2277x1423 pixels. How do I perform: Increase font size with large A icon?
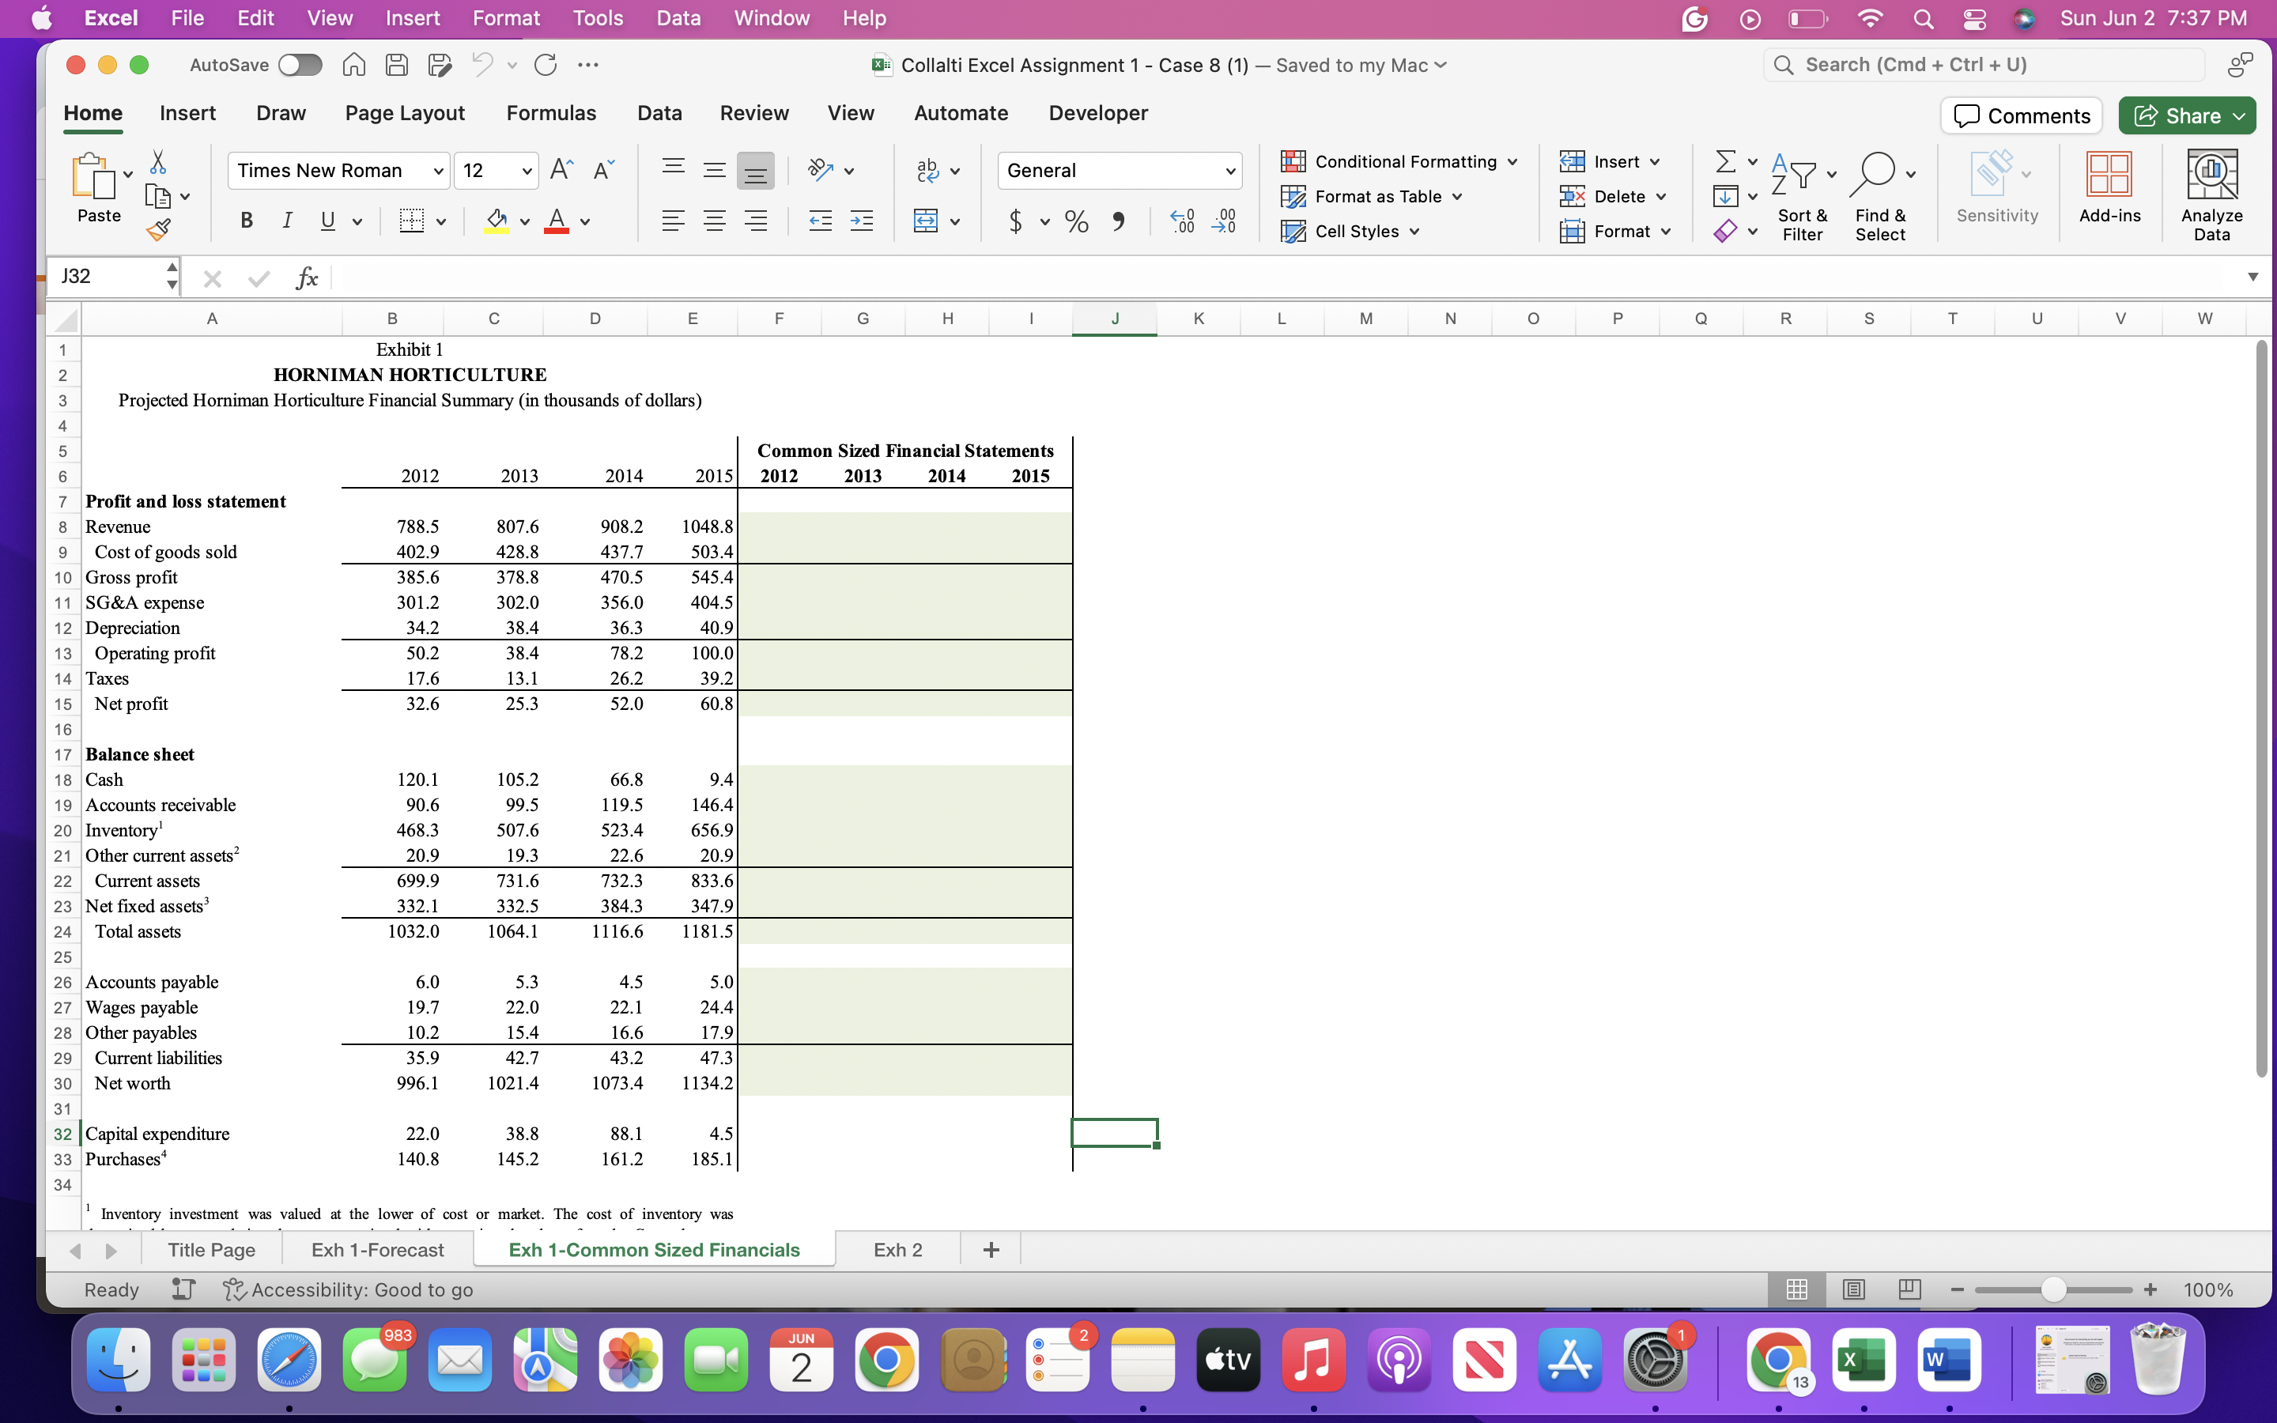point(561,169)
